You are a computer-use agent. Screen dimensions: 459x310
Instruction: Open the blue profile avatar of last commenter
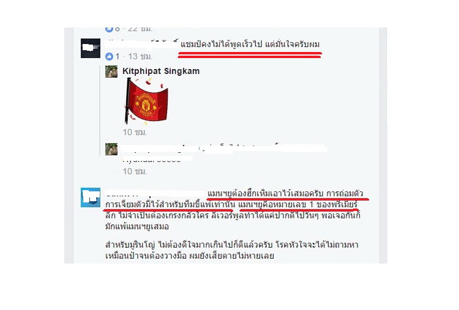pos(91,197)
